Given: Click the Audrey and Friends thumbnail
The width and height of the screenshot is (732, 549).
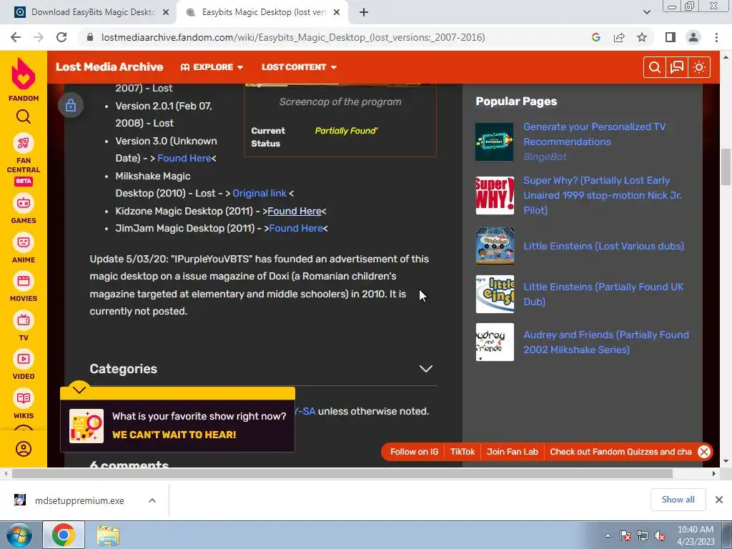Looking at the screenshot, I should coord(495,342).
